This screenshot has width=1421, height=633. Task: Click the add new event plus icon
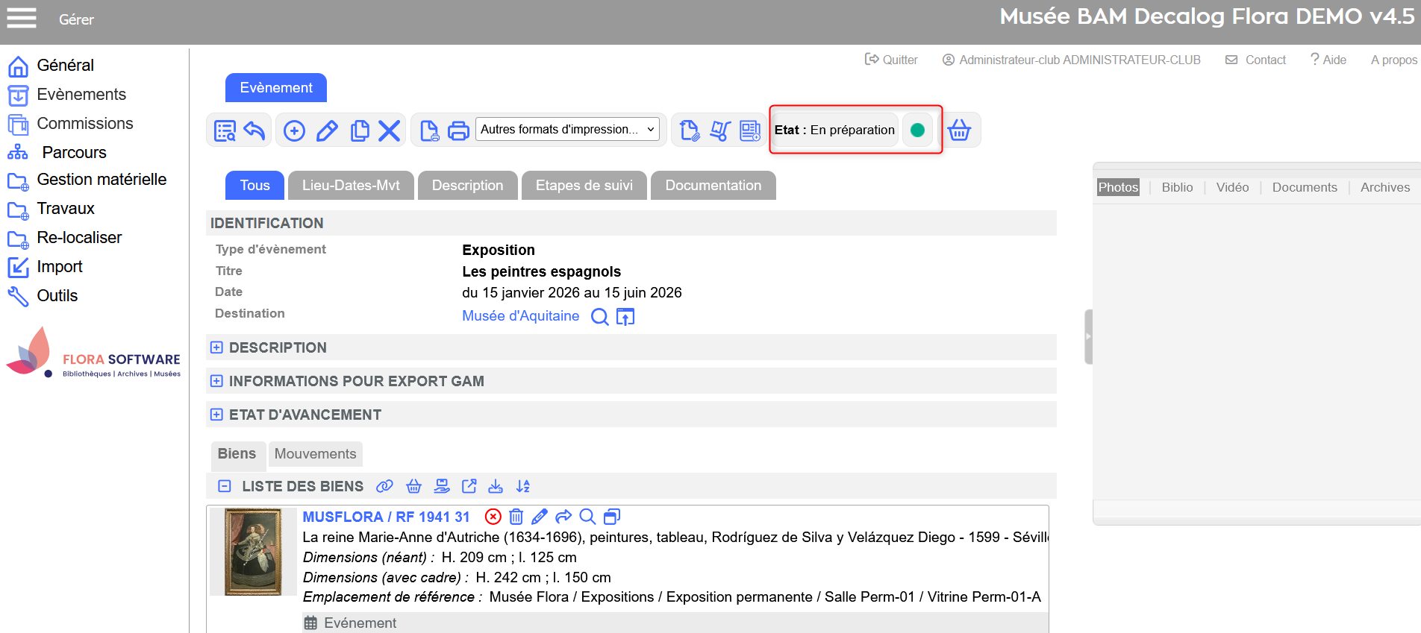[294, 130]
